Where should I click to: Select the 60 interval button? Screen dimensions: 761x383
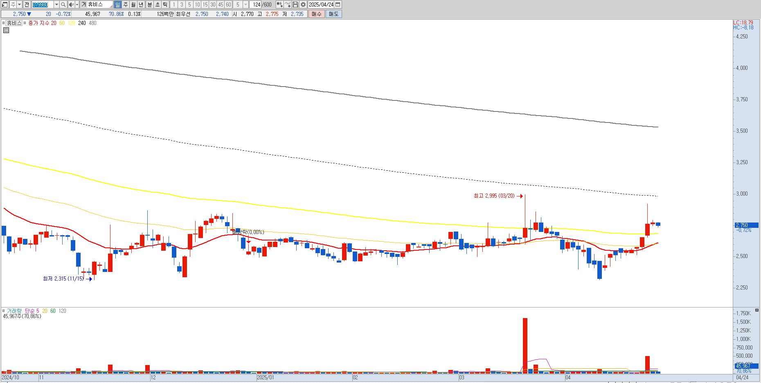tap(228, 4)
